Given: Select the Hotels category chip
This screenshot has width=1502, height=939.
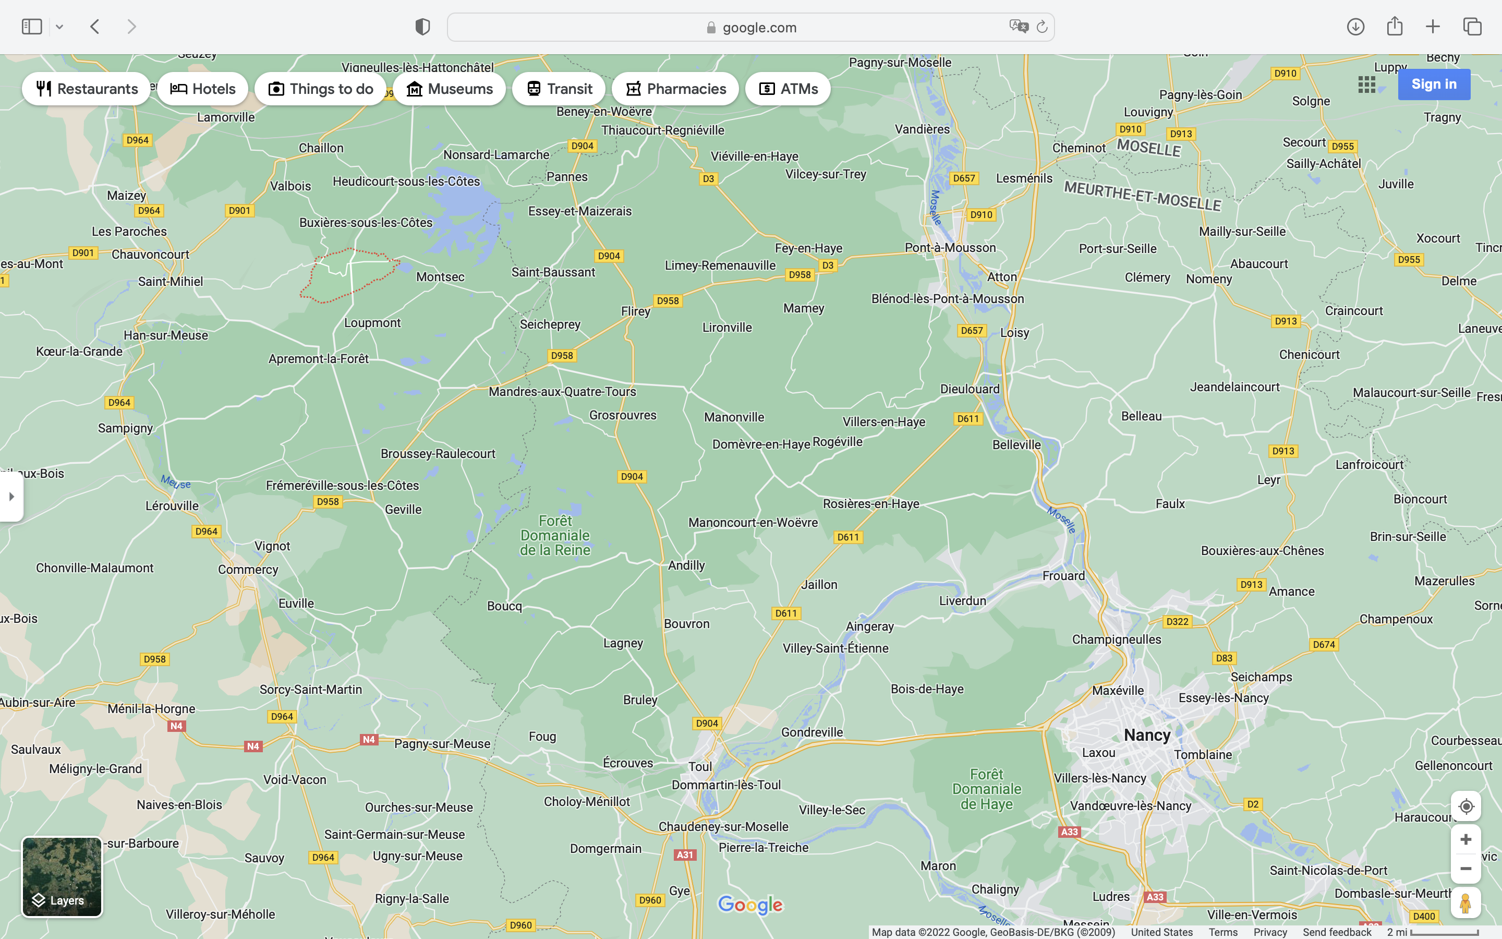Looking at the screenshot, I should pyautogui.click(x=202, y=89).
